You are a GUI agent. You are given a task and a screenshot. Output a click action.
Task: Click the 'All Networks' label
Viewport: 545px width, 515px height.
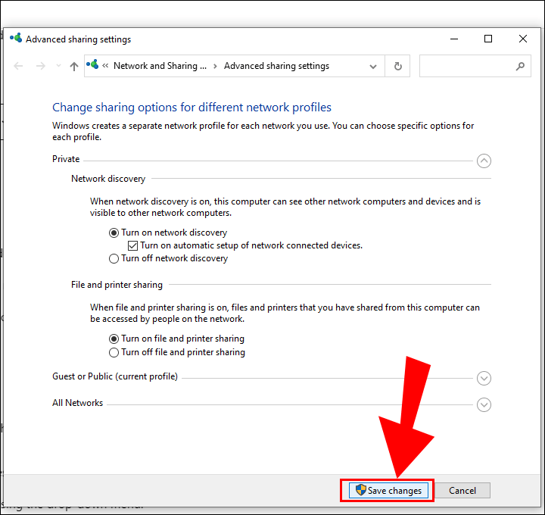(x=77, y=403)
